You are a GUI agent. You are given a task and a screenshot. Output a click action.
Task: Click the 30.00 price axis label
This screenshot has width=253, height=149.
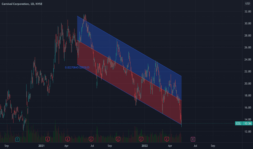(248, 24)
